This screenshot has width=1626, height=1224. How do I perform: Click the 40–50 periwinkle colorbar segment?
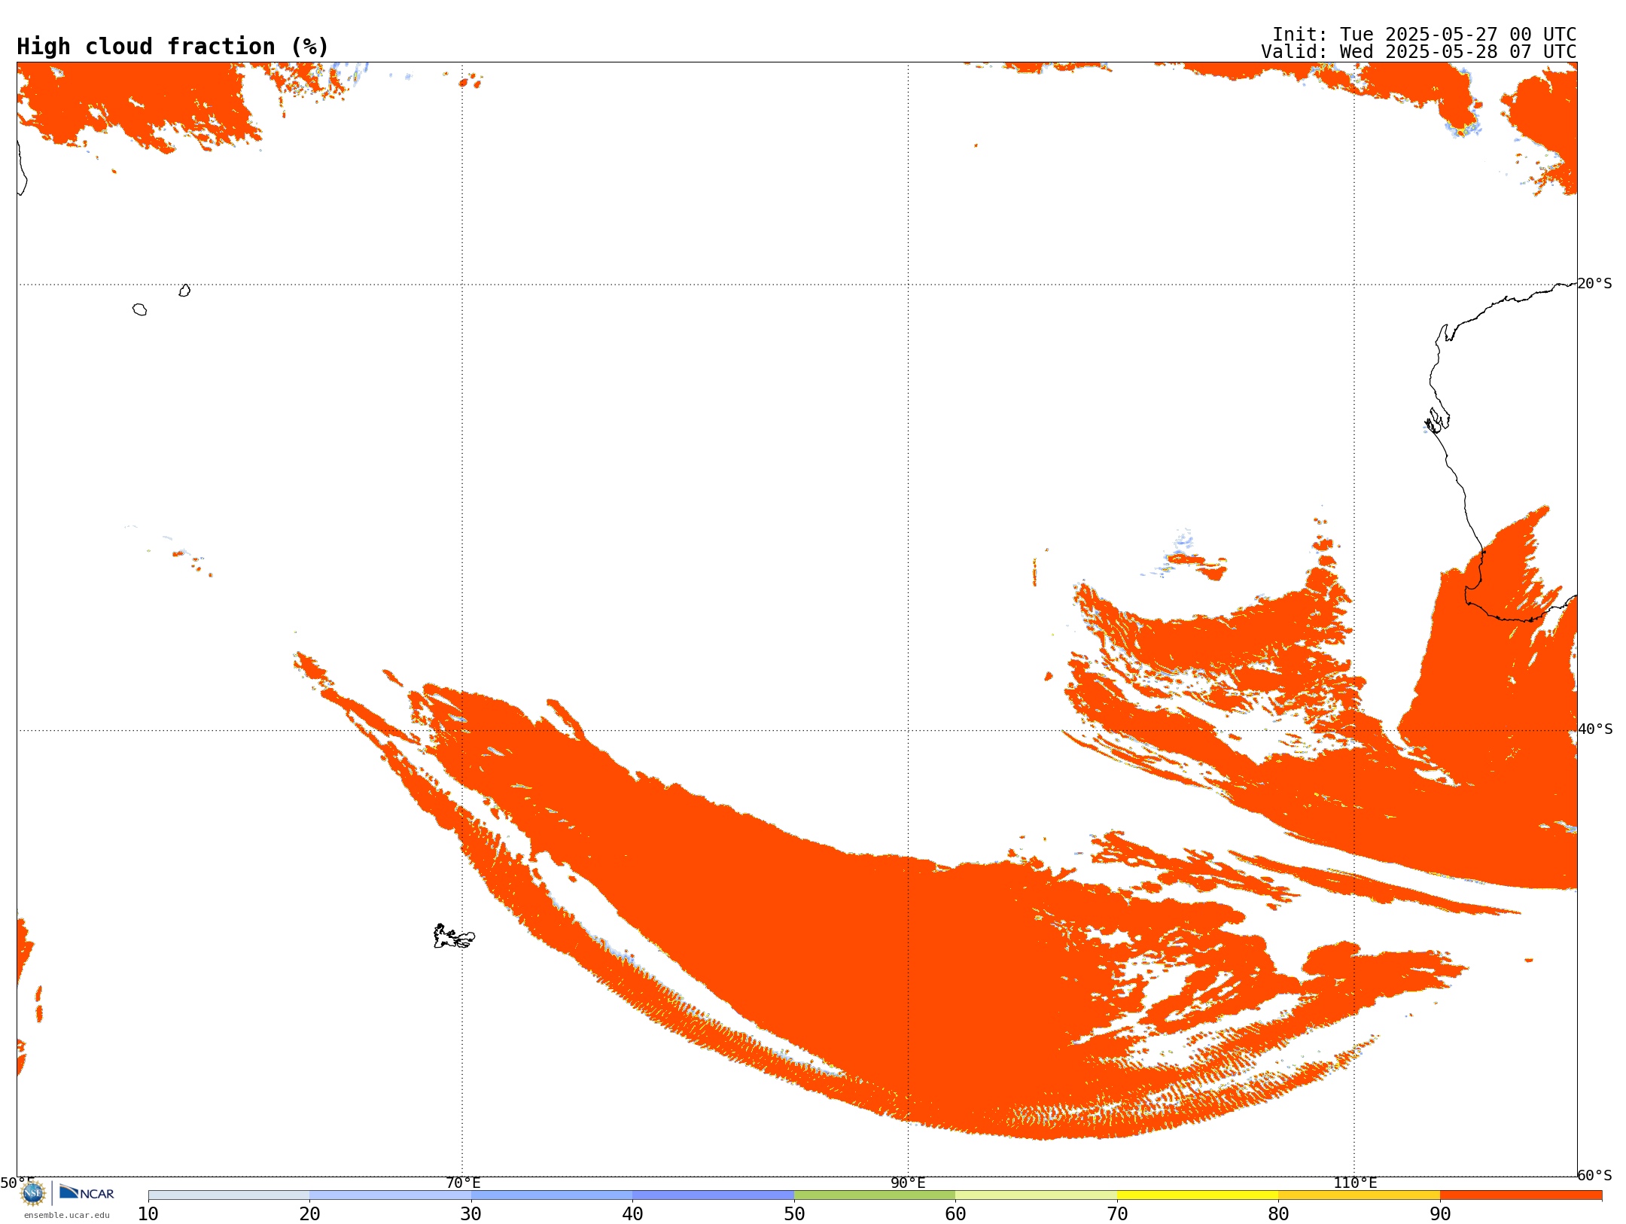(713, 1195)
